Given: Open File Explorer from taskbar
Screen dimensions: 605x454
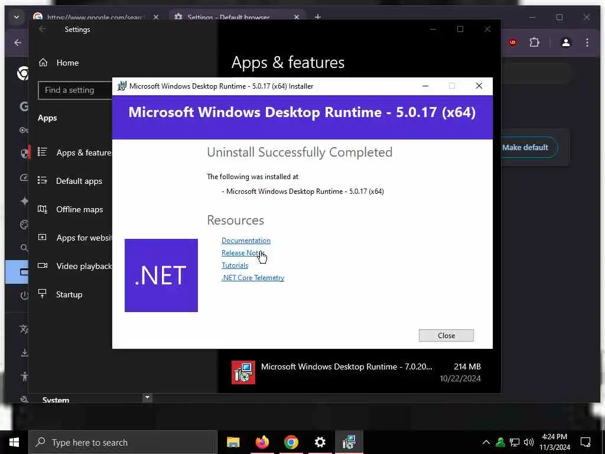Looking at the screenshot, I should tap(233, 442).
